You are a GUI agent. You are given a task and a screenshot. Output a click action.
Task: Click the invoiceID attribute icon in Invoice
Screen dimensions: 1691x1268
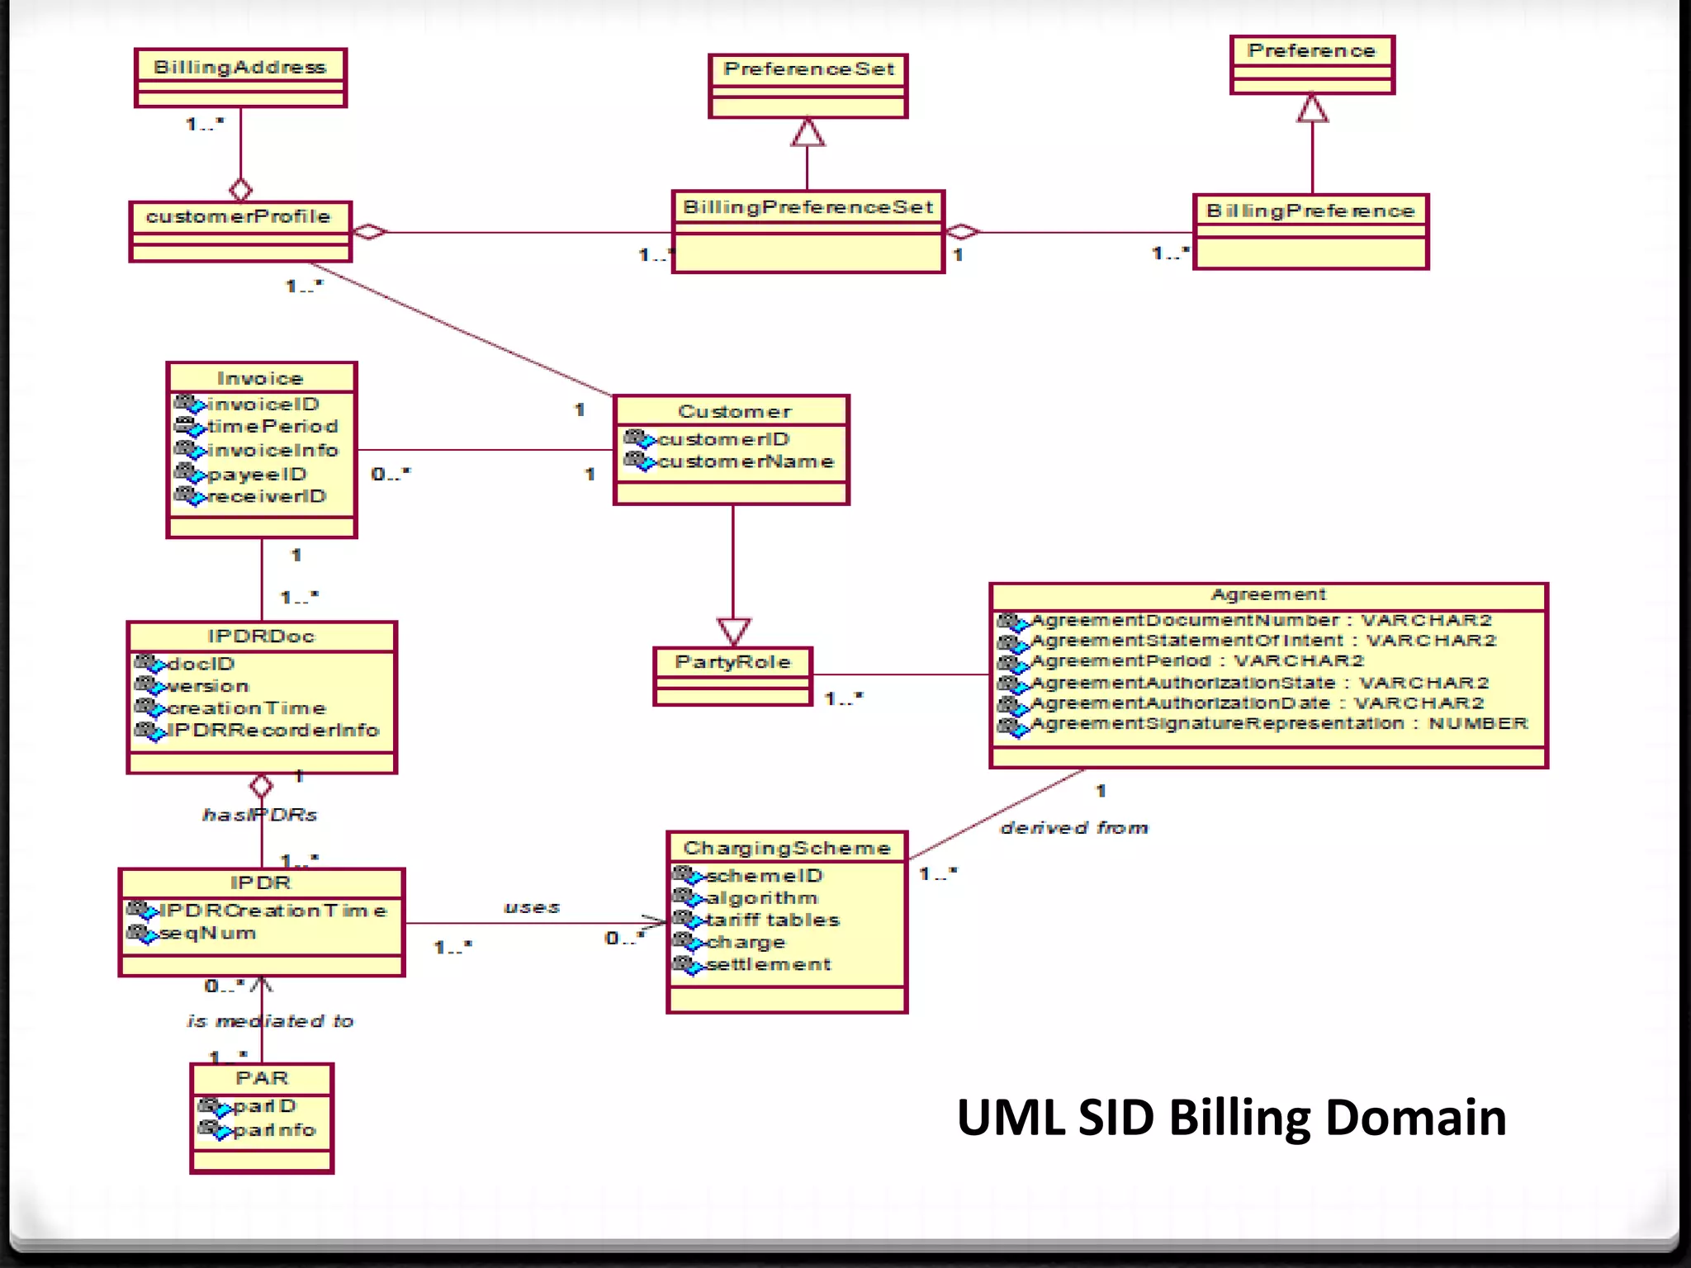[x=189, y=404]
